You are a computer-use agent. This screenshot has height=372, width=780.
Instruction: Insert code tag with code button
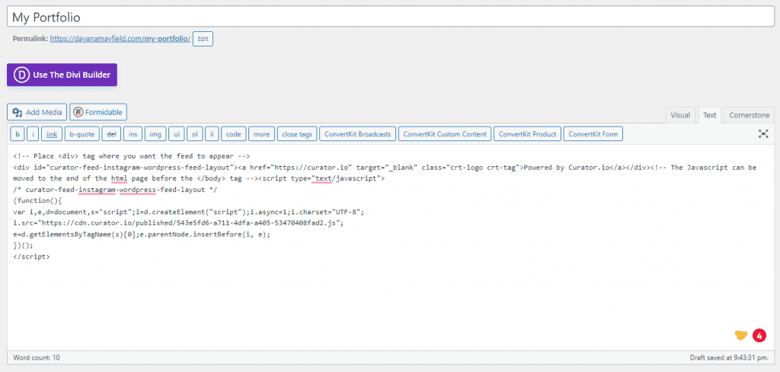click(x=233, y=134)
